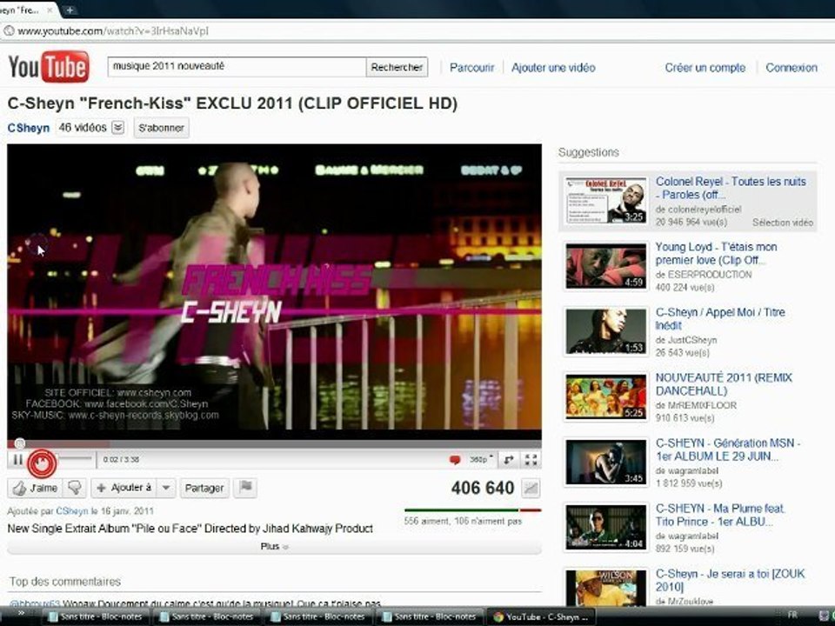The width and height of the screenshot is (835, 626).
Task: Click the 406 640 view count
Action: point(483,488)
